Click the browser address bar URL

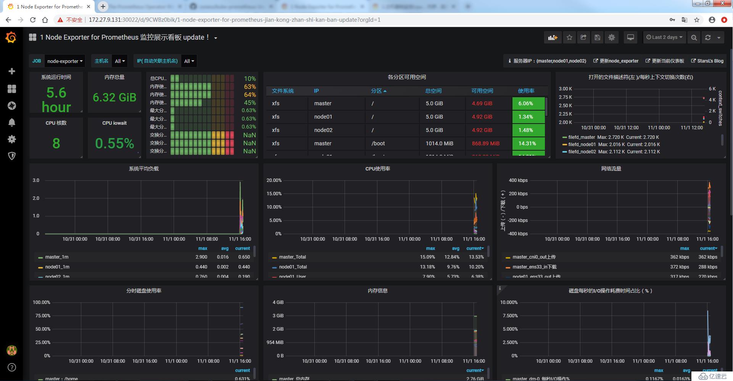(234, 20)
